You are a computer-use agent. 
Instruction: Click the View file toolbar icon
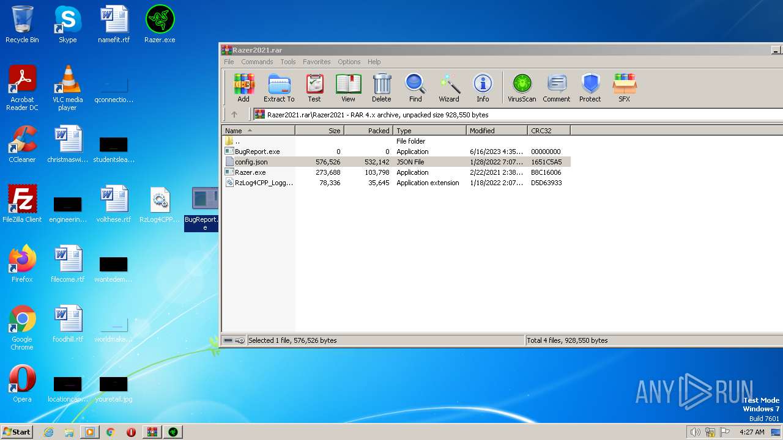(x=348, y=87)
